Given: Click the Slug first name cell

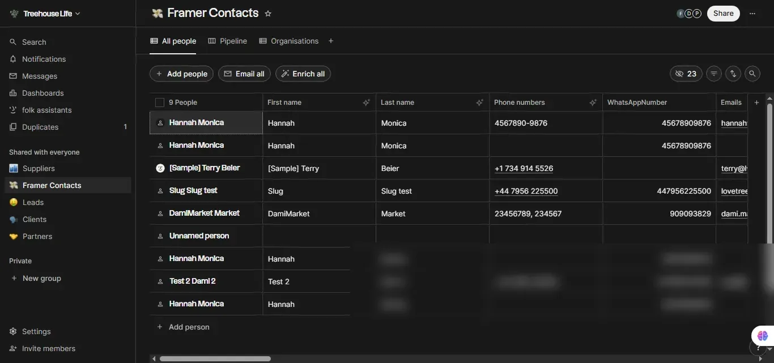Looking at the screenshot, I should 319,191.
